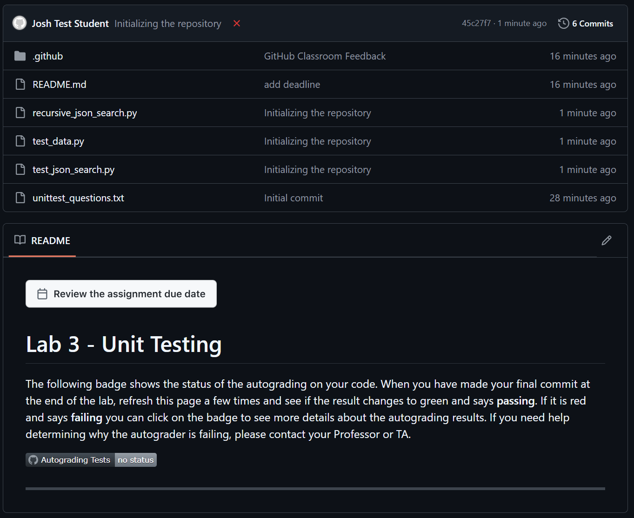This screenshot has width=634, height=518.
Task: Click the GitHub logo on the Autograding badge
Action: 33,459
